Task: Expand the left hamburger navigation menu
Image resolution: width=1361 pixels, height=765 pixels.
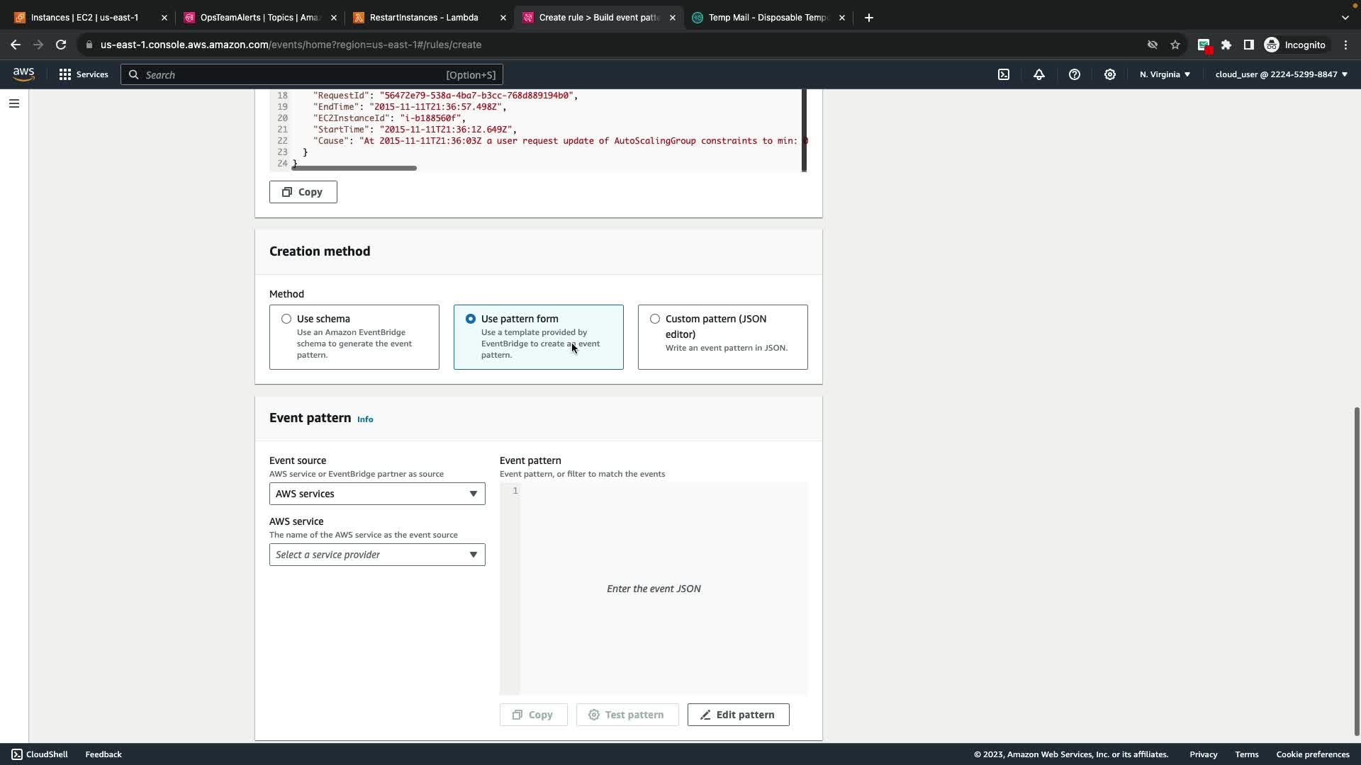Action: pos(14,103)
